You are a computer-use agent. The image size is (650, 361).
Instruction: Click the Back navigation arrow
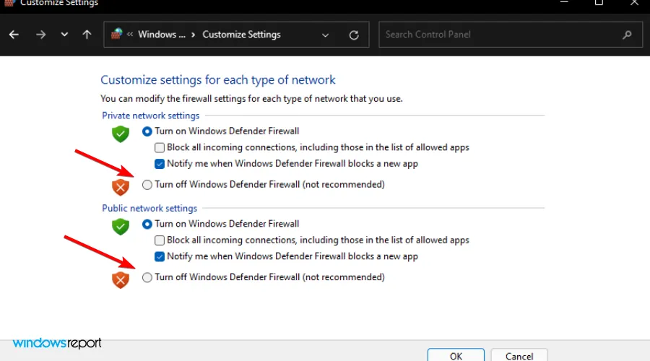click(x=14, y=35)
